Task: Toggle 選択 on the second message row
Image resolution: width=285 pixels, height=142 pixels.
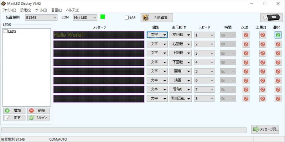Action: pos(278,44)
